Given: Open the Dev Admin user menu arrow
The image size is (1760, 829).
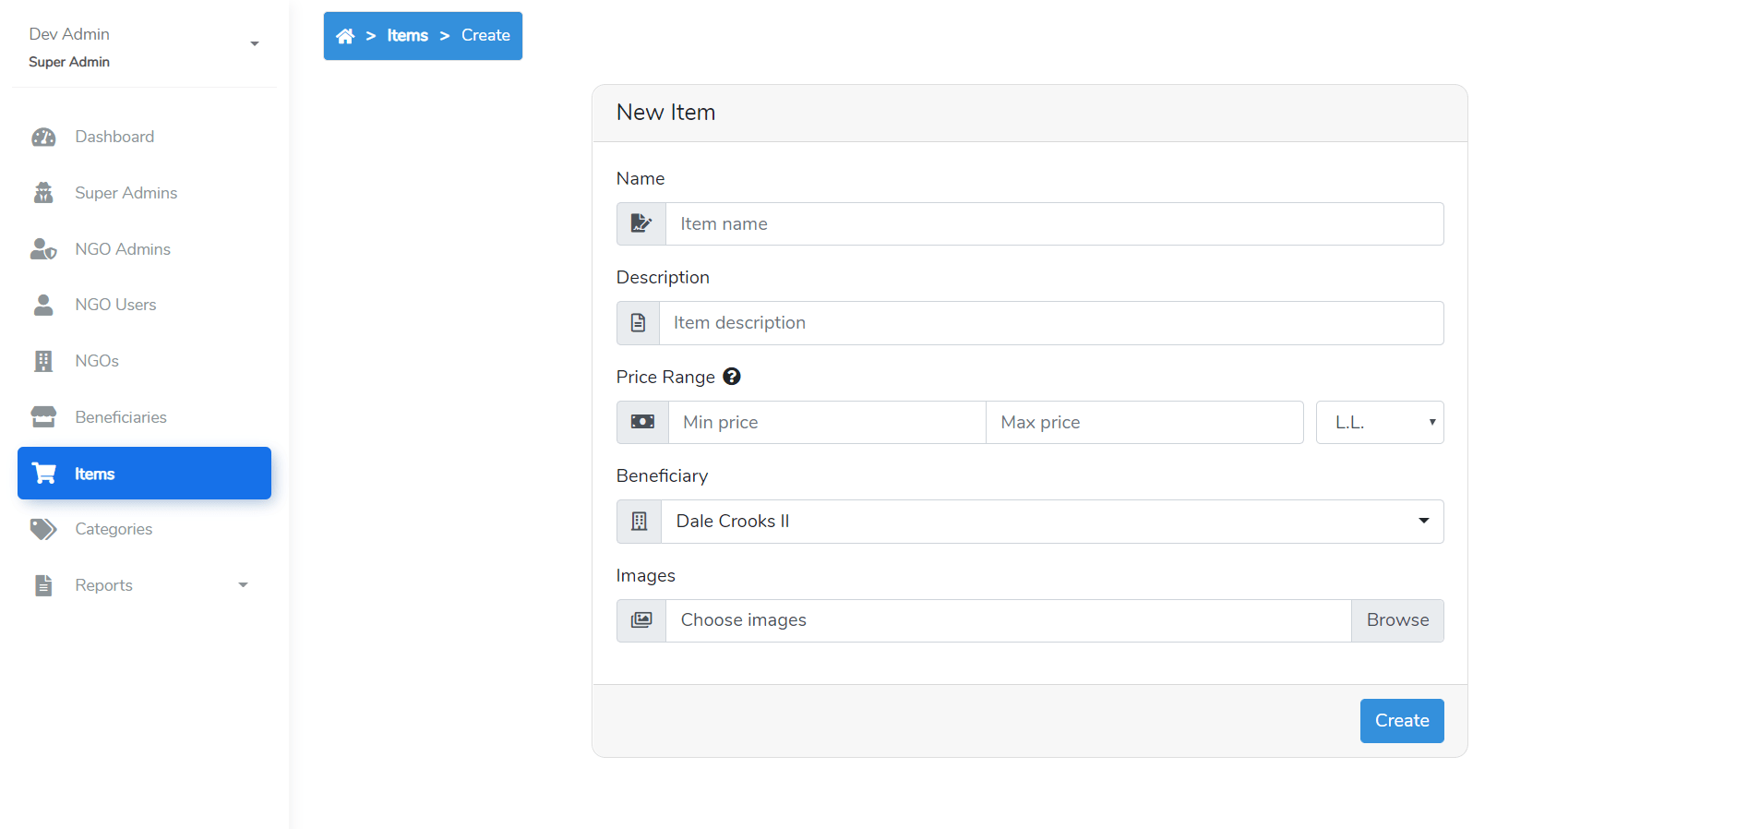Looking at the screenshot, I should coord(255,44).
